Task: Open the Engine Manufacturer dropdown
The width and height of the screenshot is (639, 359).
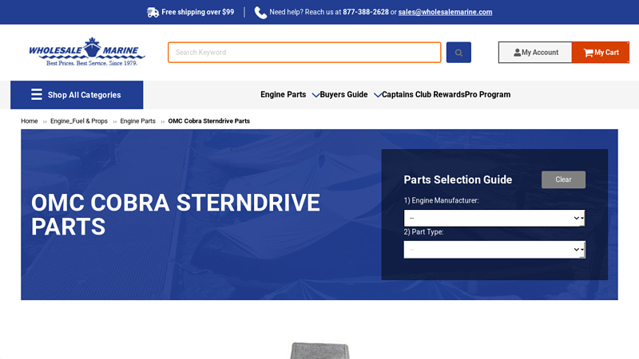Action: point(494,218)
